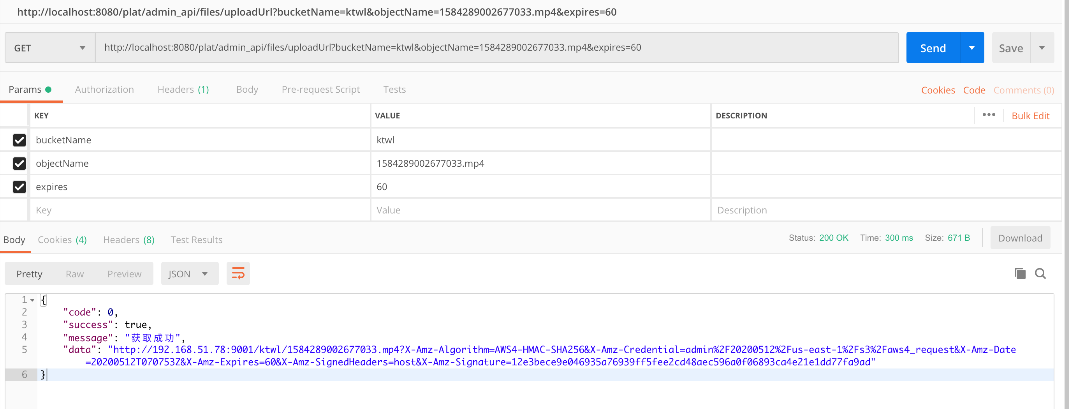Copy response body to clipboard
Screen dimensions: 1070x409
click(x=1020, y=273)
